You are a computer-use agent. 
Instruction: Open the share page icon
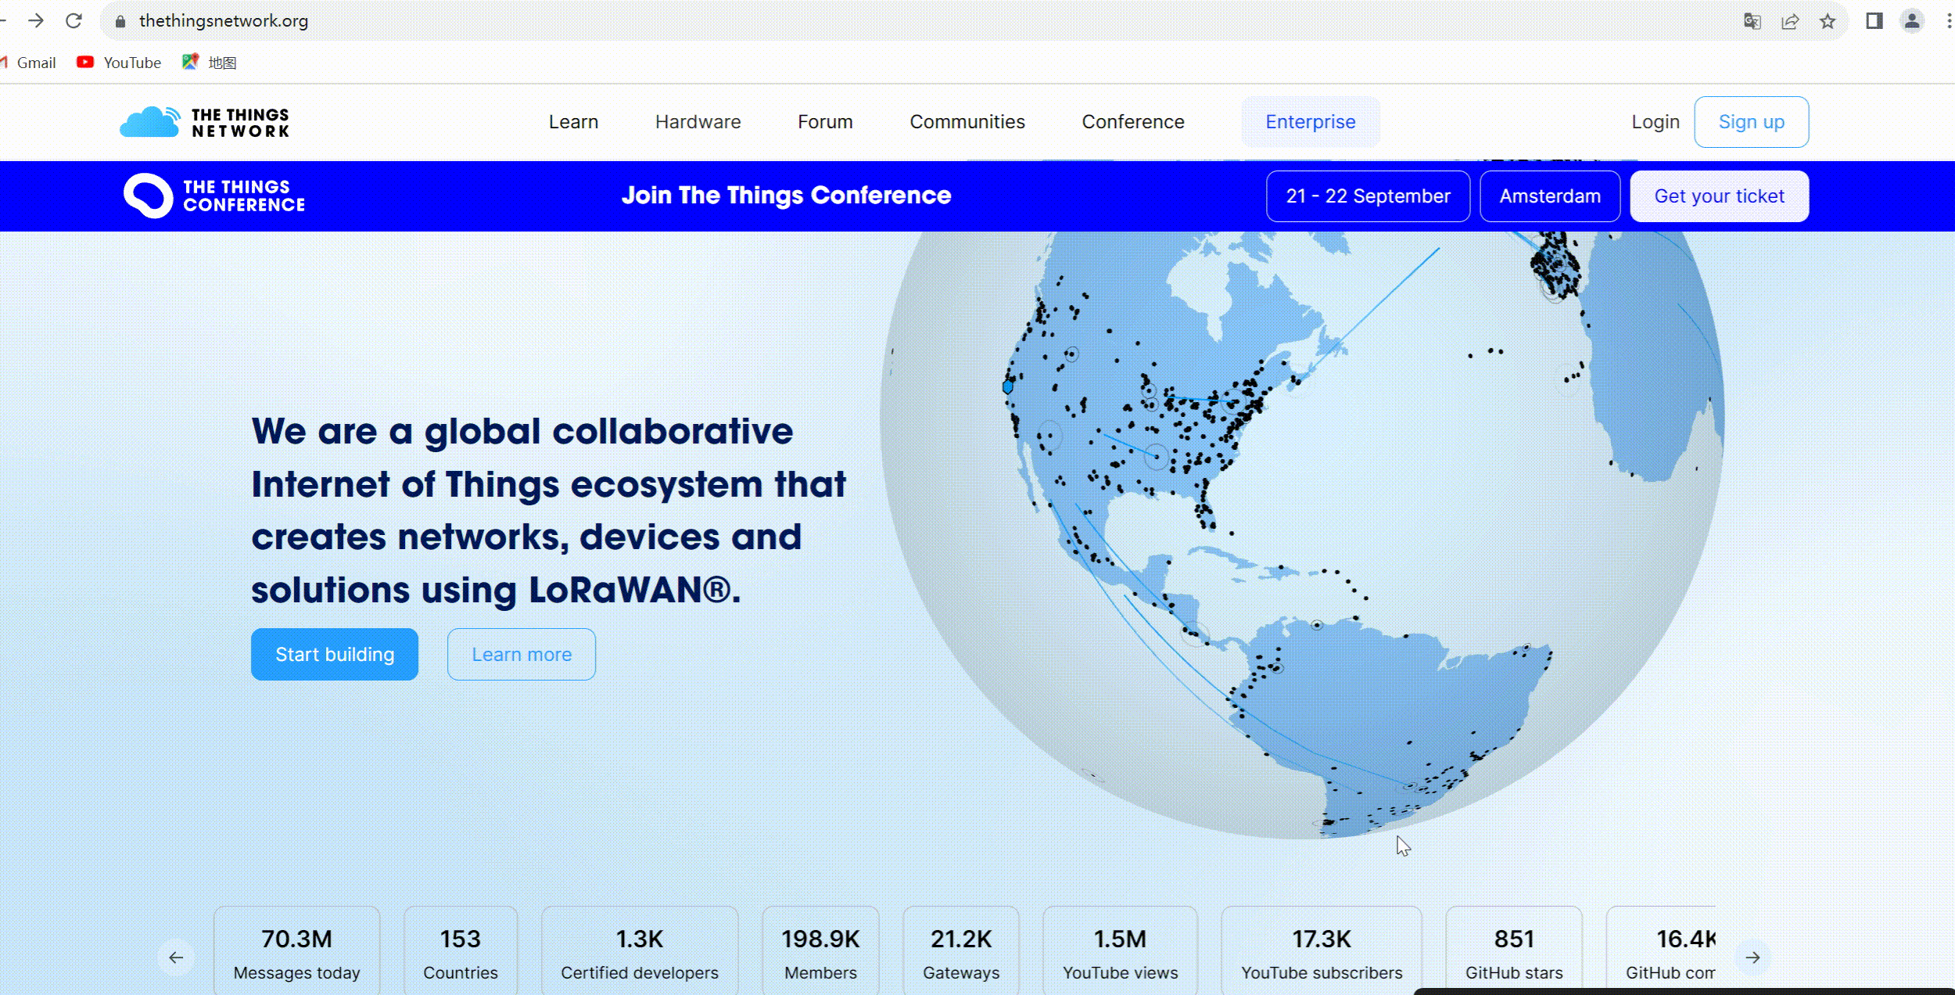point(1790,21)
